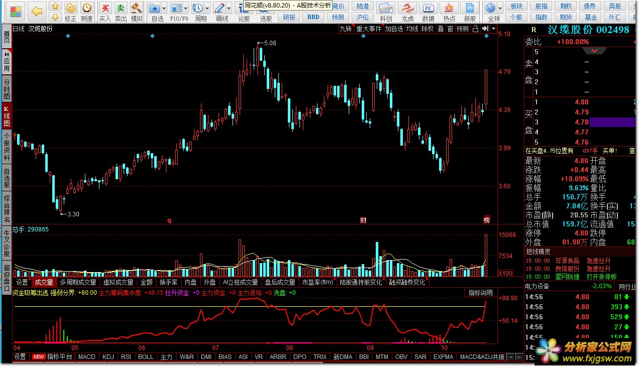Expand the F10/F9 dropdown arrow
Image resolution: width=640 pixels, height=367 pixels.
pos(186,9)
